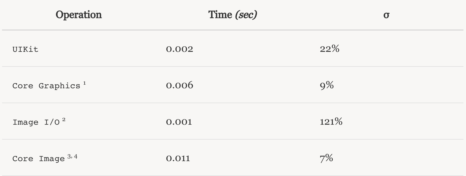Image resolution: width=466 pixels, height=176 pixels.
Task: Click the italic (sec) unit label
Action: point(246,15)
